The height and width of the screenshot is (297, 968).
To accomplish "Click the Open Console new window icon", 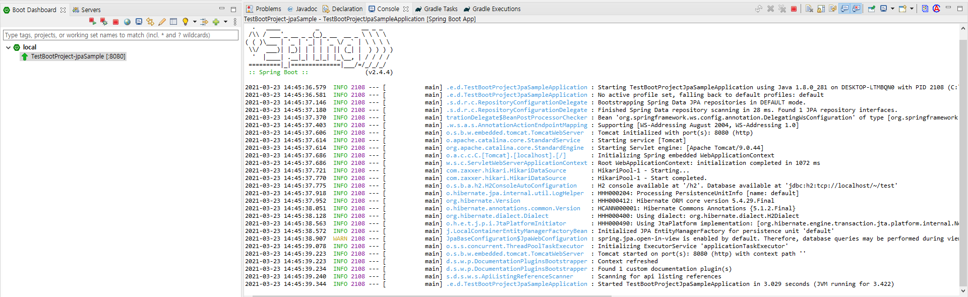I will pyautogui.click(x=902, y=9).
